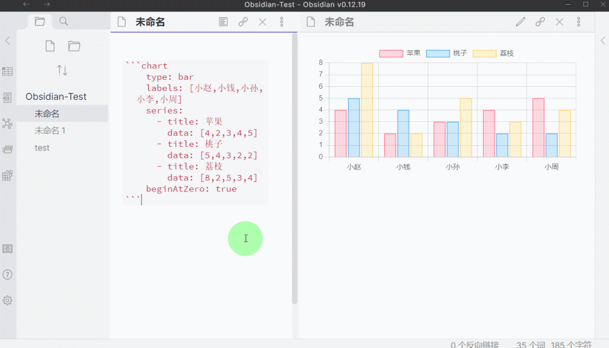Click the 'beginAtZero: true' line

[x=191, y=189]
